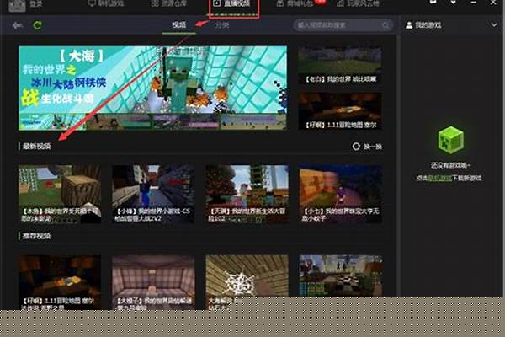Click the green refresh icon
The height and width of the screenshot is (337, 505).
pyautogui.click(x=38, y=26)
